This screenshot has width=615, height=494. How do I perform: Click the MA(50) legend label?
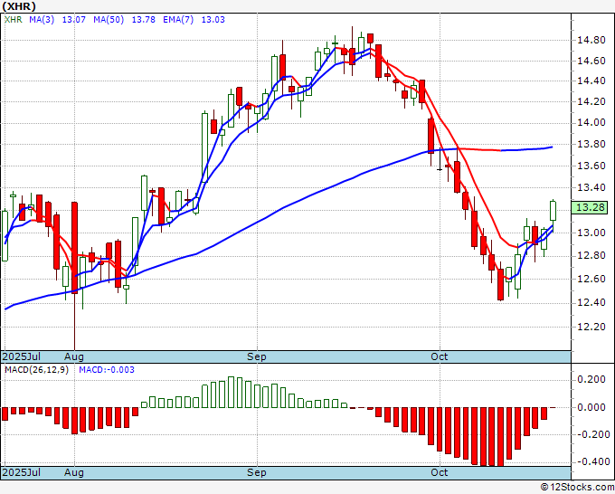109,20
